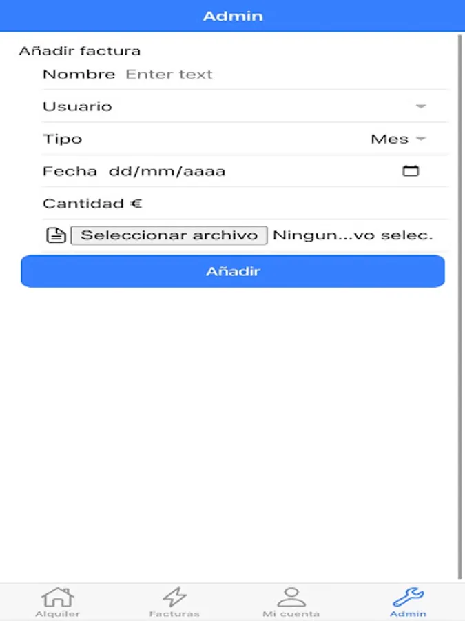
Task: Click the lightning bolt Facturas icon
Action: click(174, 596)
